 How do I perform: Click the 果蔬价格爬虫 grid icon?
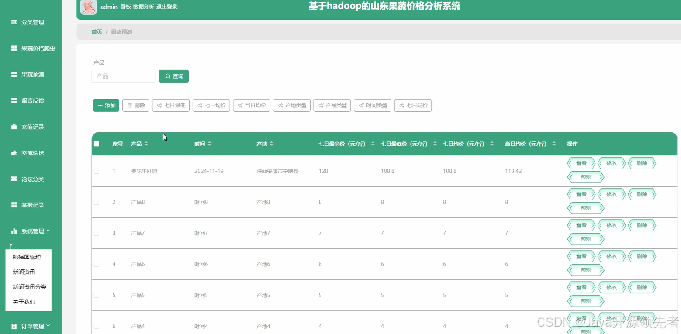point(14,48)
